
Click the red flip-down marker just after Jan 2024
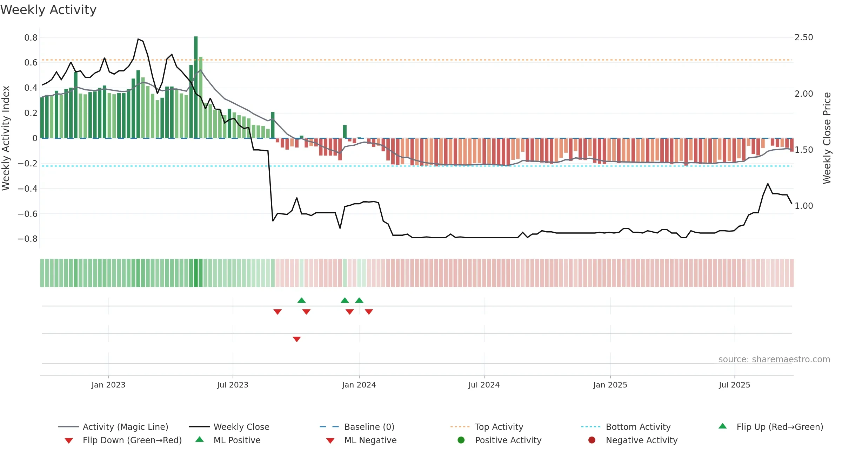pyautogui.click(x=369, y=312)
